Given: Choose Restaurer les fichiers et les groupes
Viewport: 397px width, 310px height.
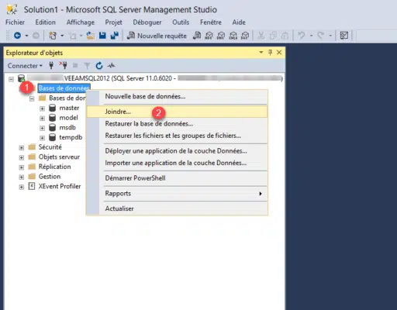Looking at the screenshot, I should [177, 136].
